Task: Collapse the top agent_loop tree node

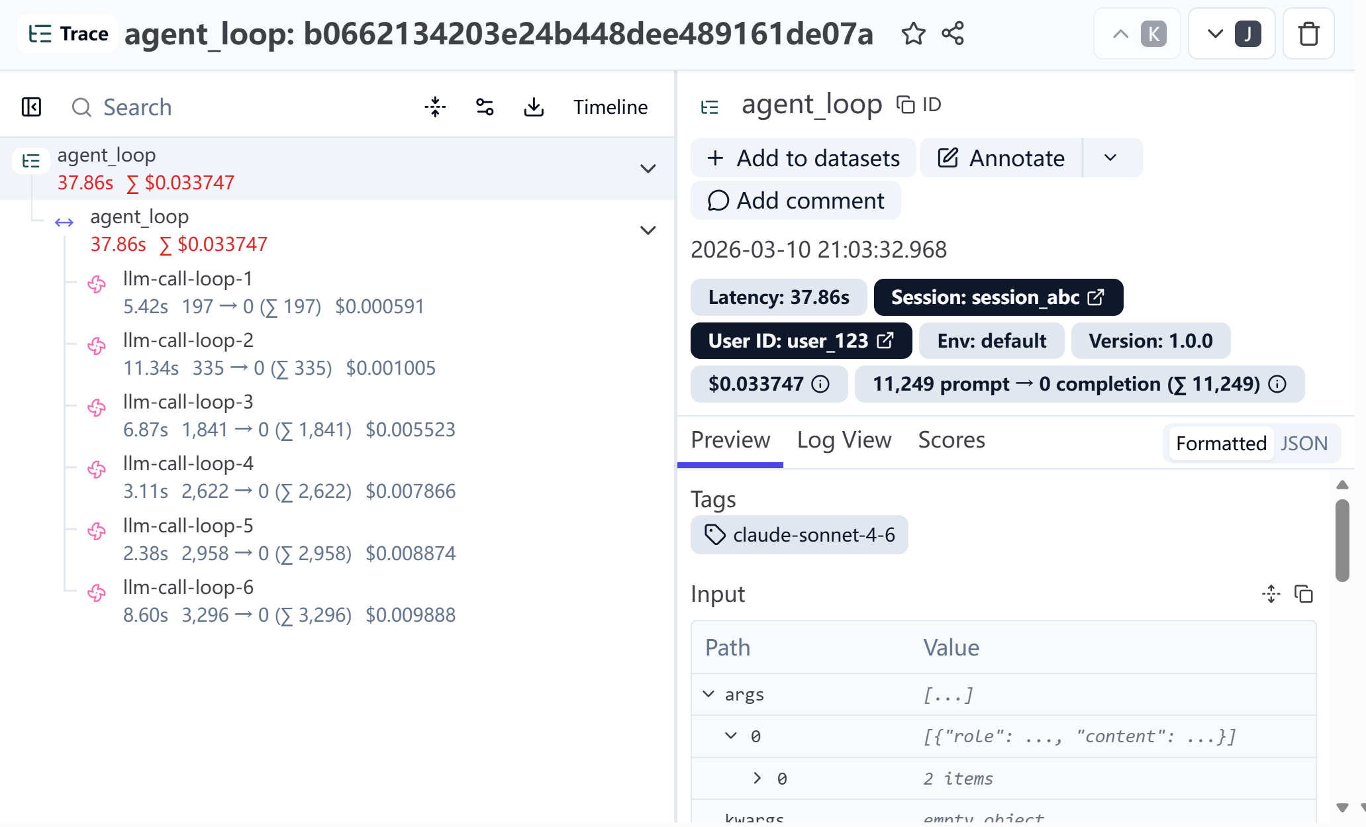Action: click(x=648, y=168)
